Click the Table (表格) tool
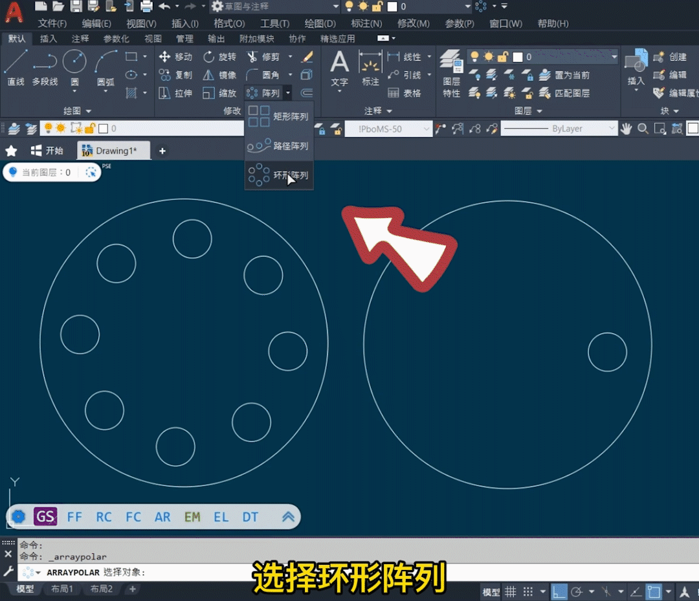The height and width of the screenshot is (601, 699). point(405,93)
